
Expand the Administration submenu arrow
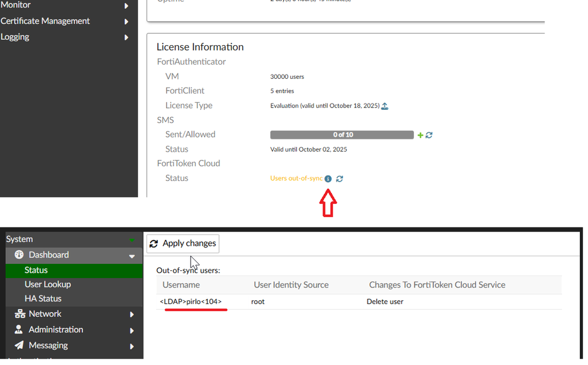tap(132, 330)
